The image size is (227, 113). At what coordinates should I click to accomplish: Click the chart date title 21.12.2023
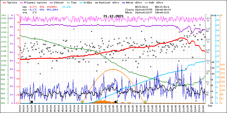point(113,16)
